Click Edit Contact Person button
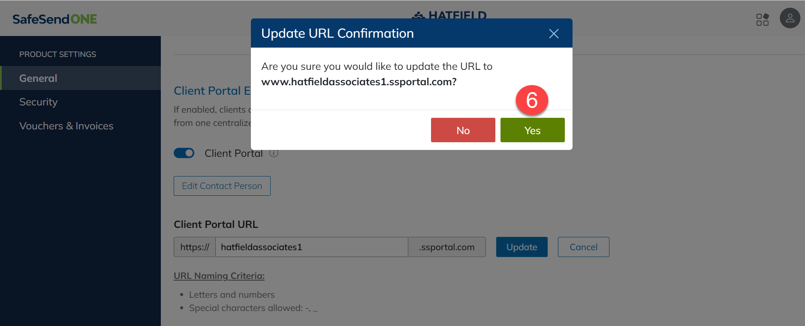This screenshot has width=805, height=326. pos(222,186)
